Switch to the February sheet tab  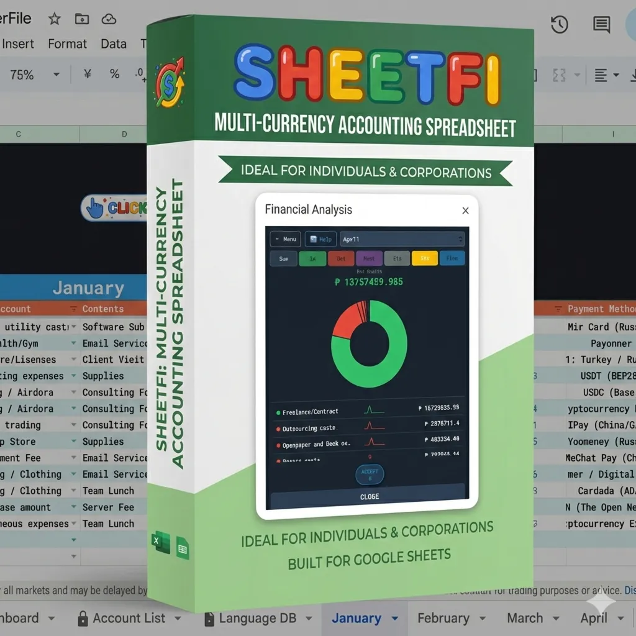tap(443, 619)
